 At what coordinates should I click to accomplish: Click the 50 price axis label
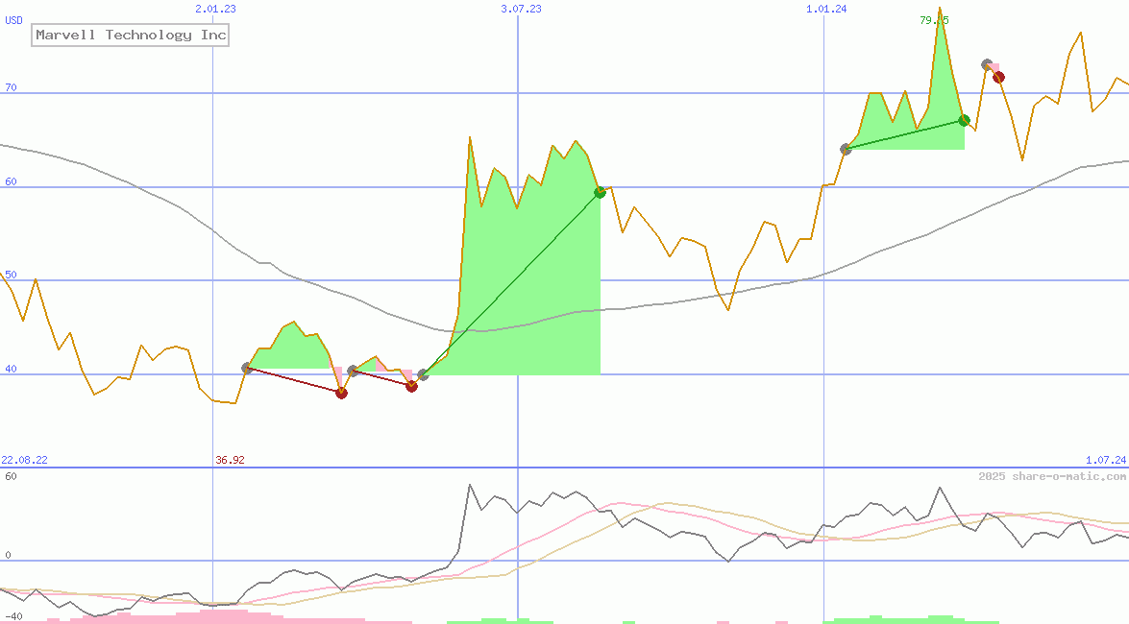tap(11, 275)
